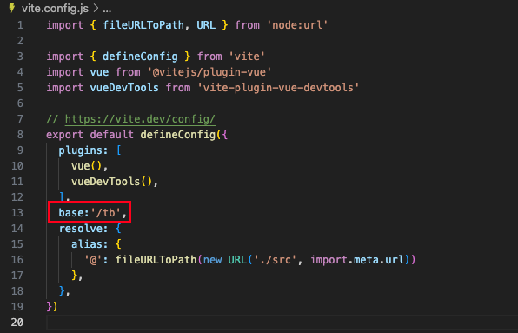Click 'import.meta.url' on line 16
This screenshot has height=333, width=518.
[357, 260]
